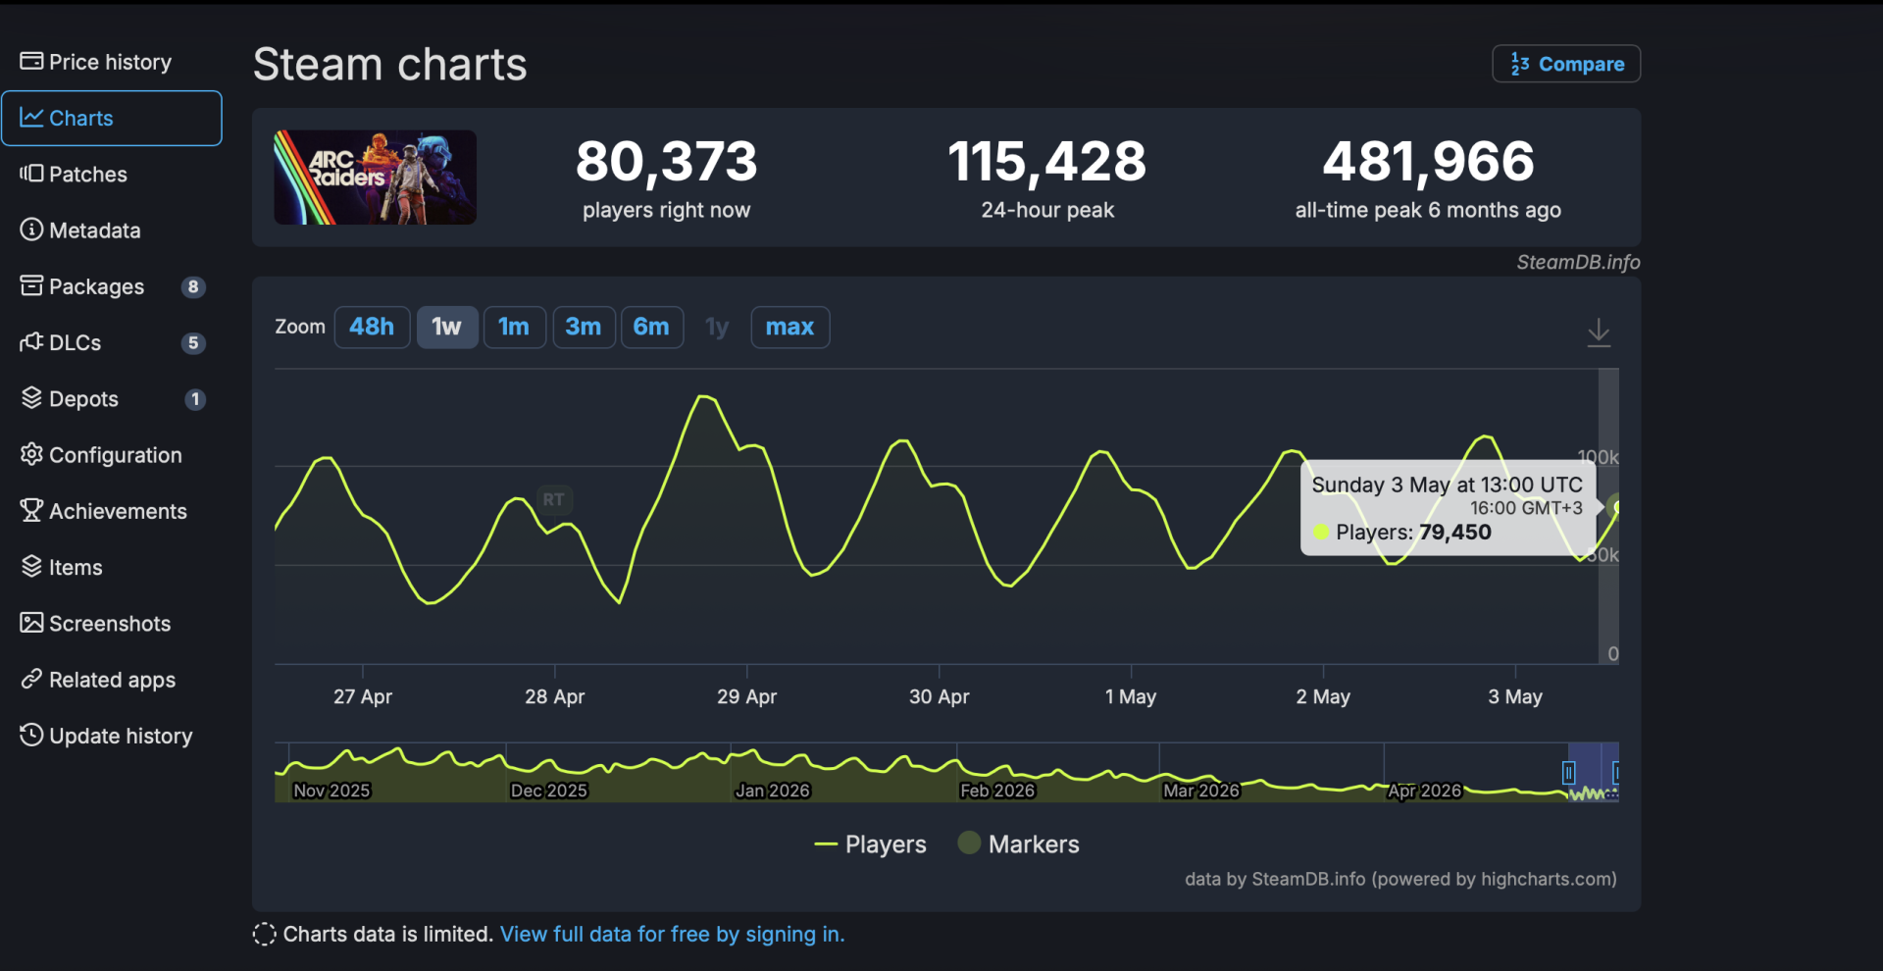
Task: Click the ARC Raiders game thumbnail
Action: pyautogui.click(x=375, y=178)
